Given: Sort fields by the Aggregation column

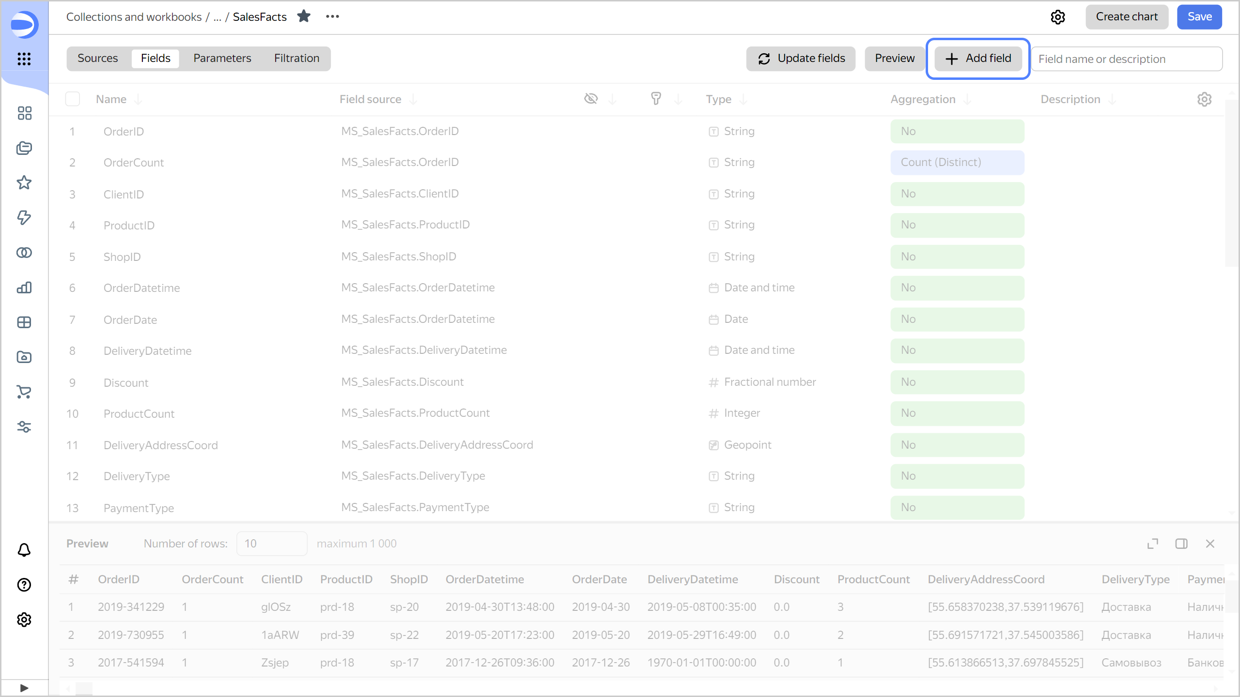Looking at the screenshot, I should [923, 99].
